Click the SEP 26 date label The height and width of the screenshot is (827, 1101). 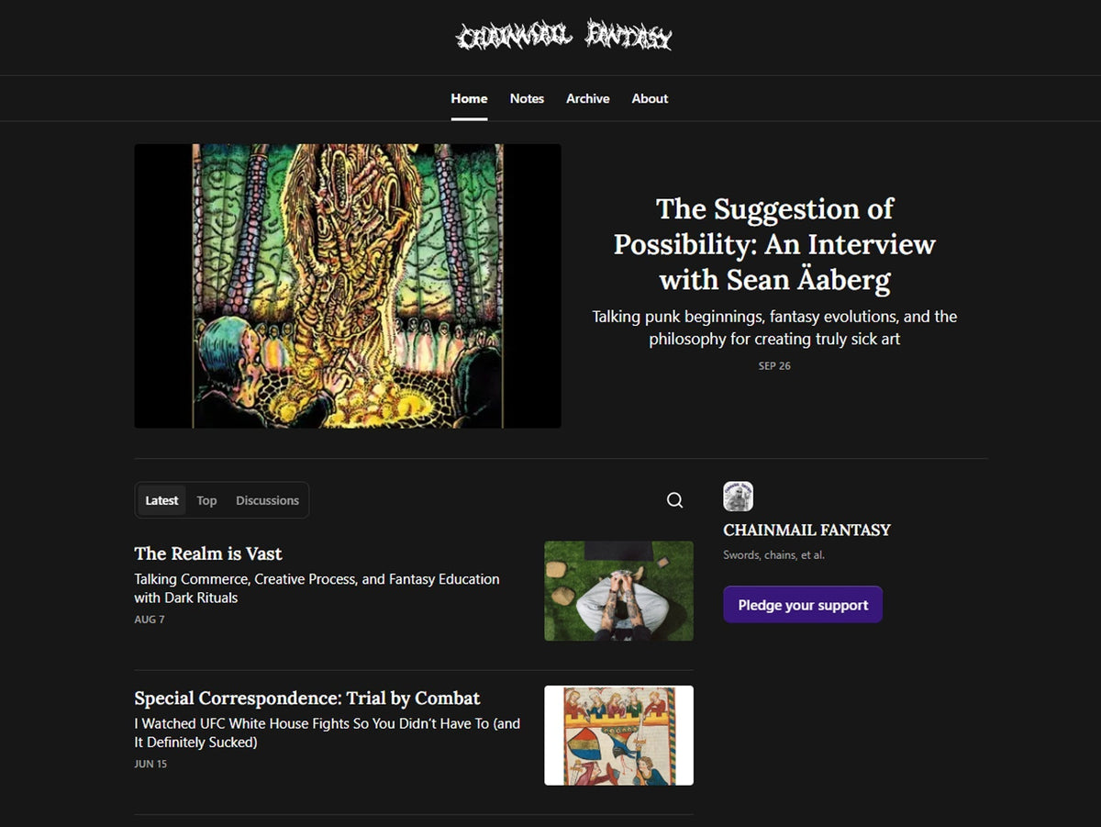pos(774,366)
